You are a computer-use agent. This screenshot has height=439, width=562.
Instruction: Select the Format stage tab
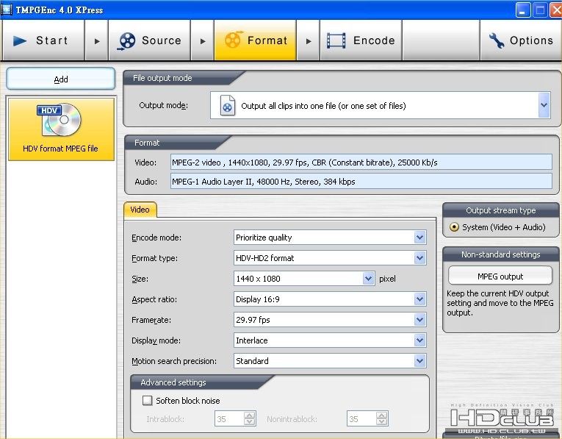pyautogui.click(x=255, y=40)
